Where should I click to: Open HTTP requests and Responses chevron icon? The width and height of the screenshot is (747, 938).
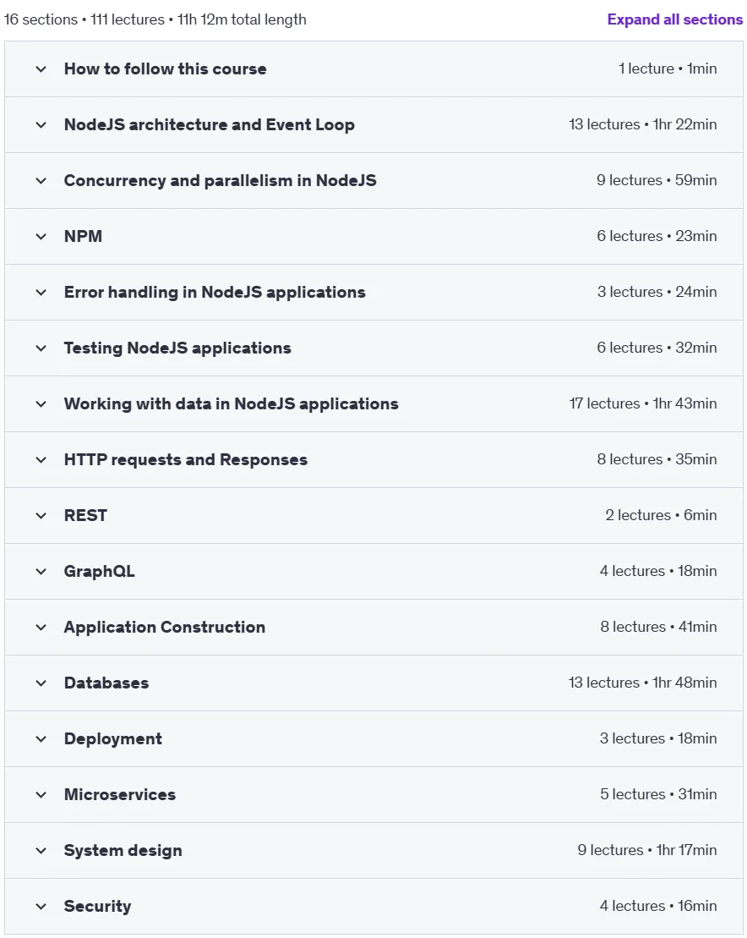pos(41,460)
